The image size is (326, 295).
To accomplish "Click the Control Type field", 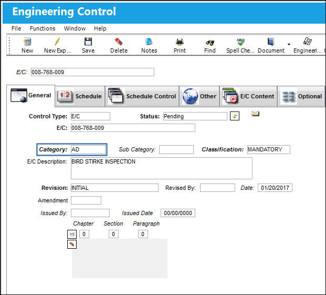I will click(90, 116).
